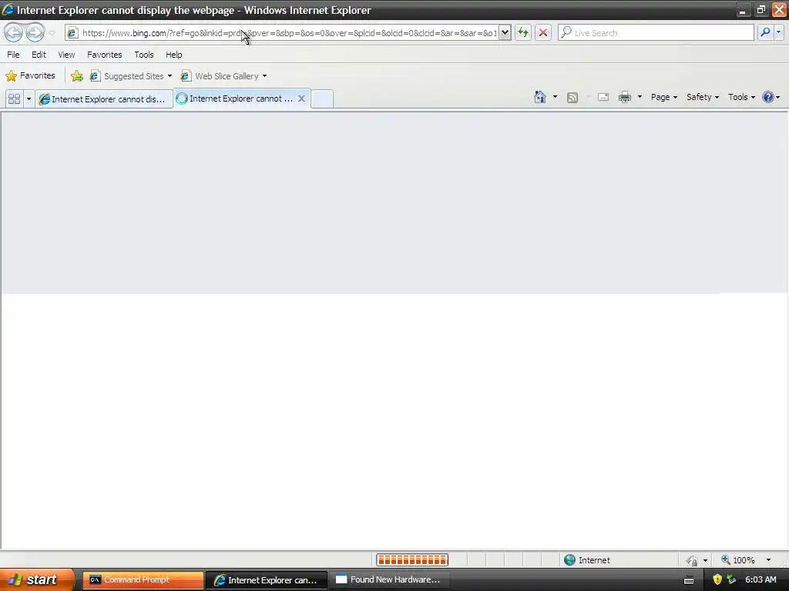789x591 pixels.
Task: Expand the status bar security dropdown arrow
Action: pyautogui.click(x=706, y=560)
